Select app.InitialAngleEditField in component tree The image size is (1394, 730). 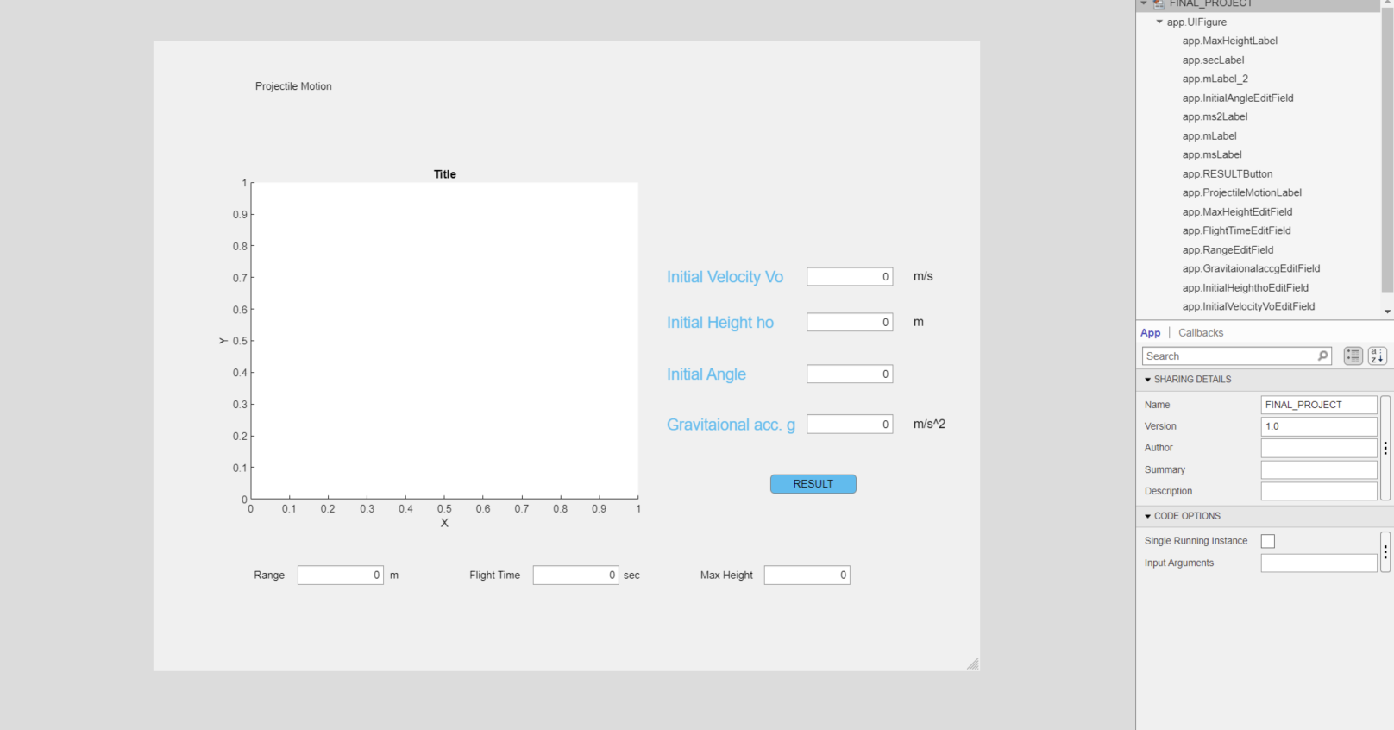point(1238,98)
